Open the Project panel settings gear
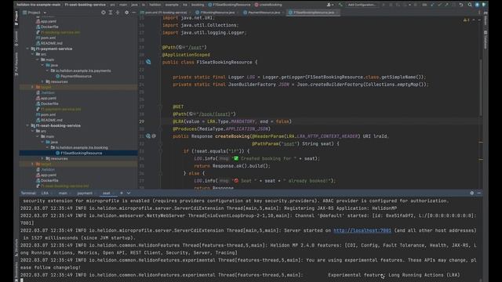 (x=127, y=13)
